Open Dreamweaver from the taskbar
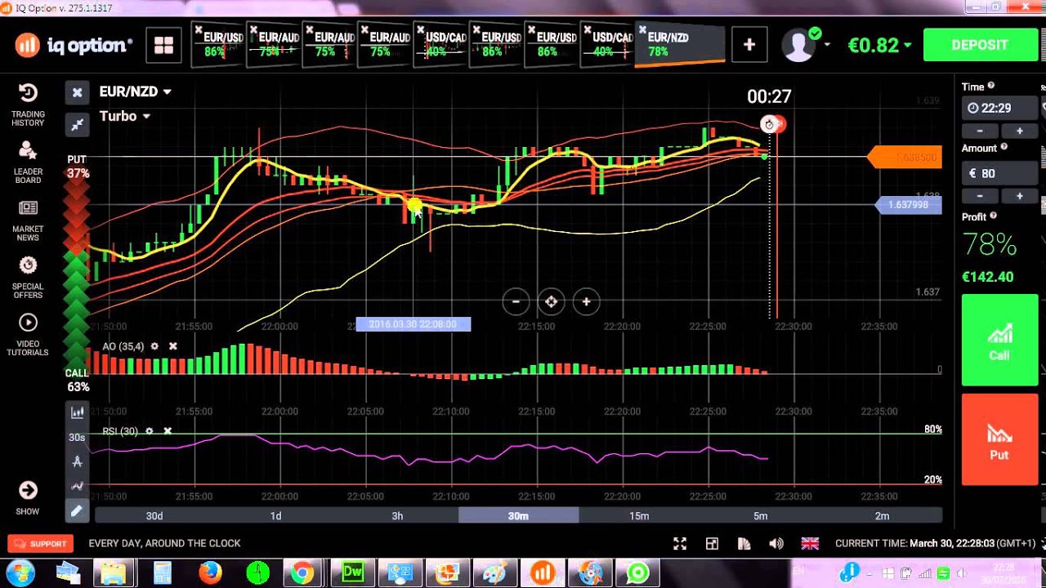Image resolution: width=1046 pixels, height=588 pixels. pos(353,572)
